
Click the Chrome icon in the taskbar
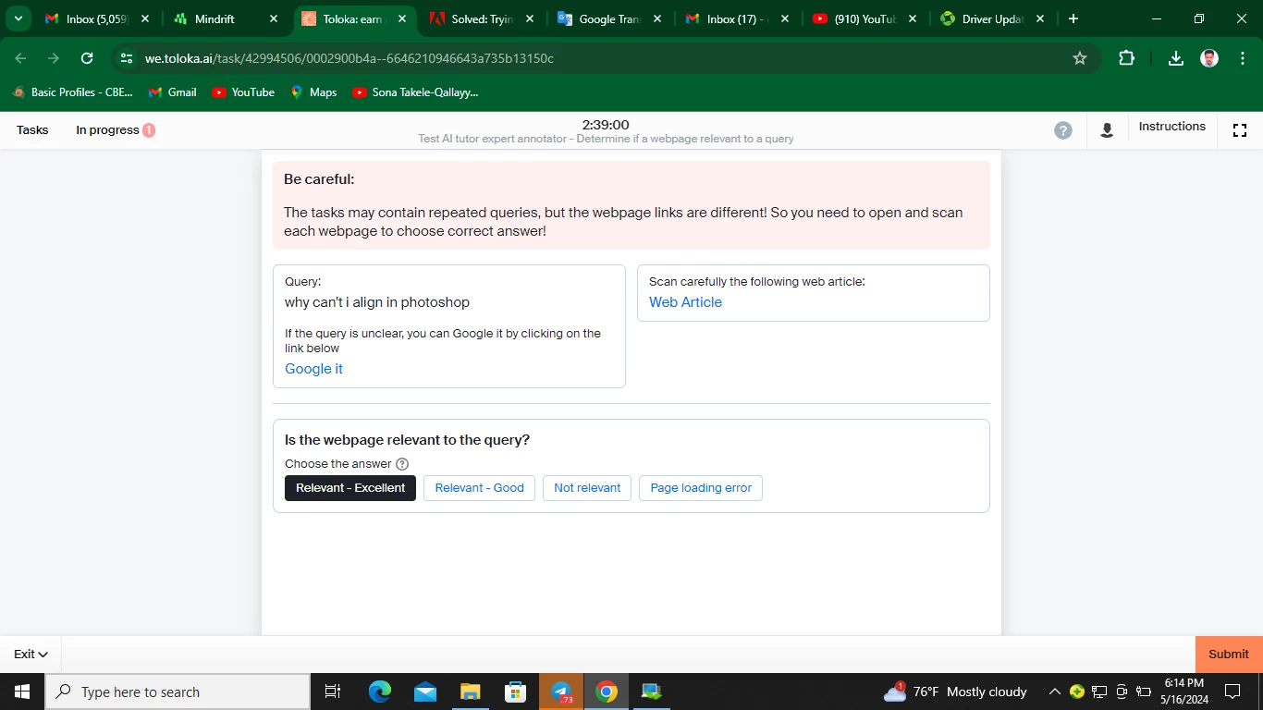(607, 692)
